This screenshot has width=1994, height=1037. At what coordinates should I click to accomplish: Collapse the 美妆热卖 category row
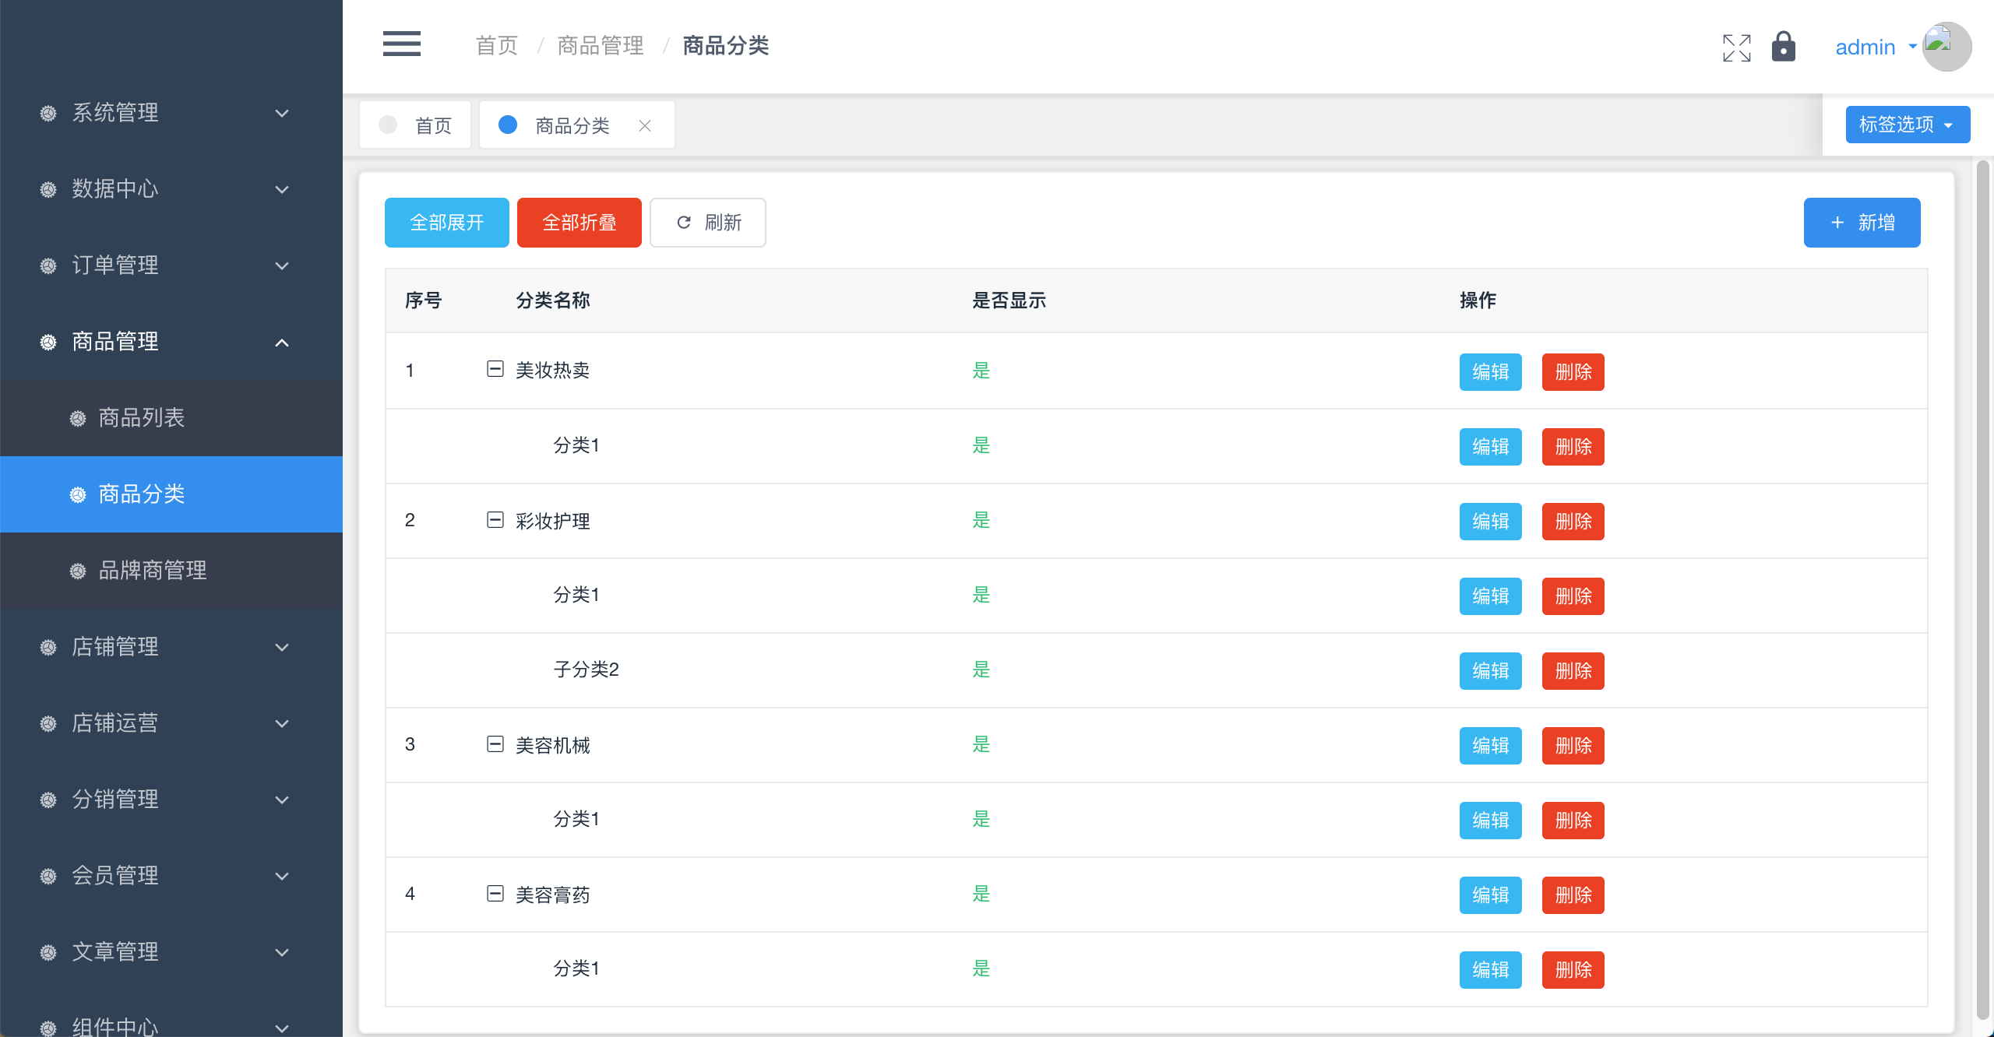tap(495, 369)
